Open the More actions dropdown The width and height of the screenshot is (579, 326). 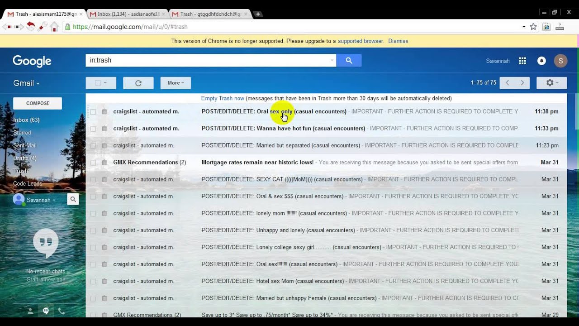[x=176, y=83]
